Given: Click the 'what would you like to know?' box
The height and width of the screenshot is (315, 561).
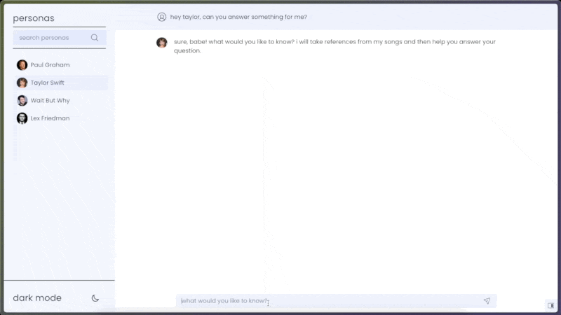Looking at the screenshot, I should [x=336, y=301].
